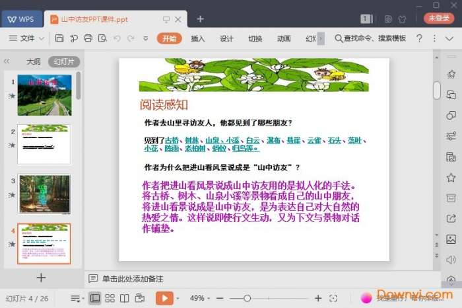Collapse the slide panel with double arrow

pos(7,61)
